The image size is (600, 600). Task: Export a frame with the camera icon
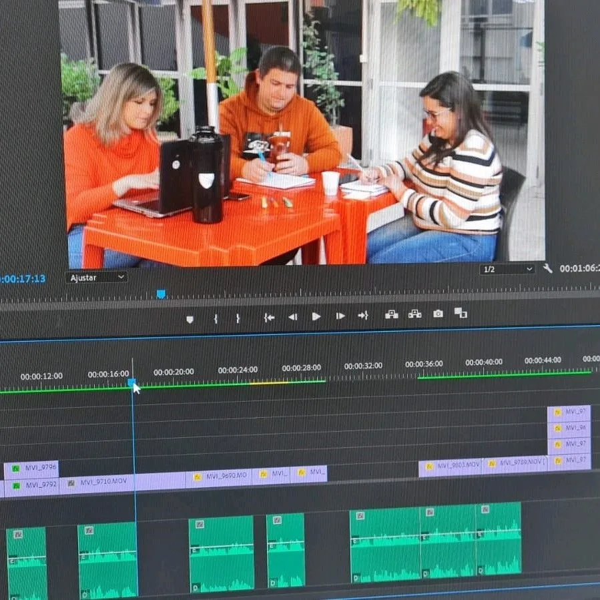(x=438, y=313)
